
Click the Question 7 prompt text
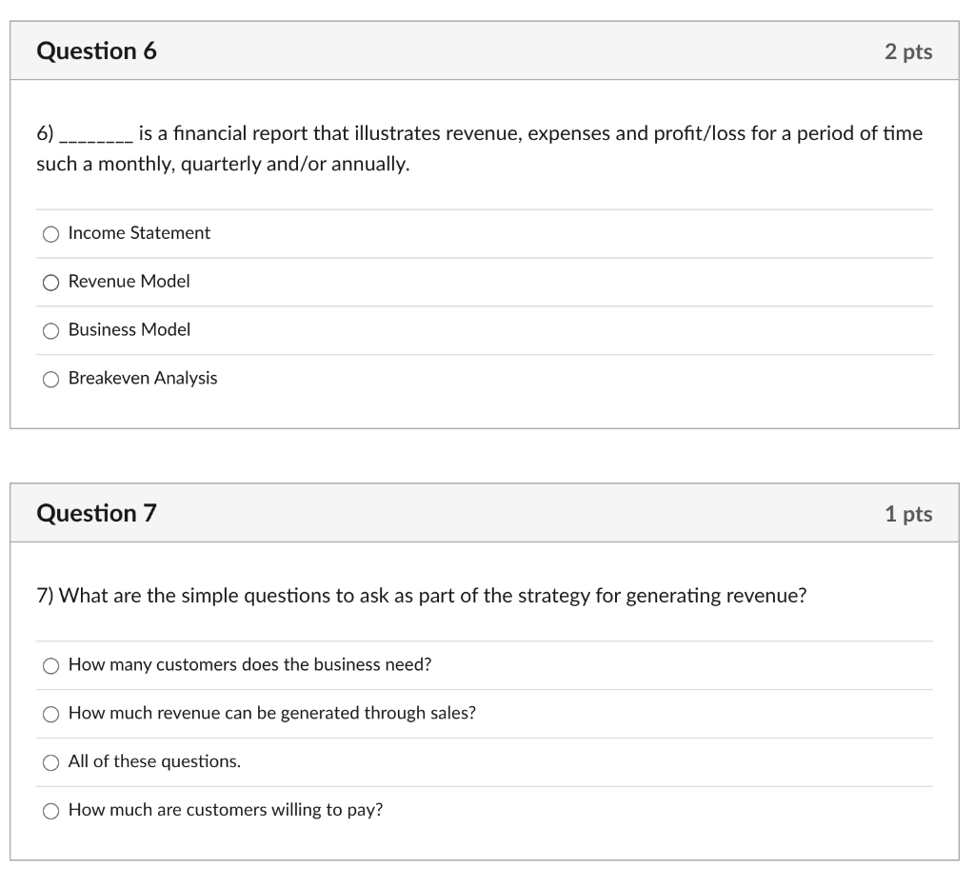(420, 596)
